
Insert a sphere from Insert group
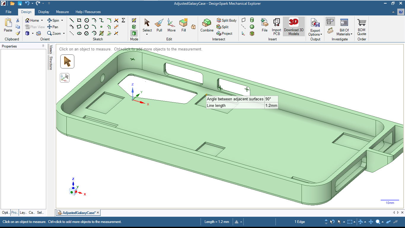(x=252, y=27)
